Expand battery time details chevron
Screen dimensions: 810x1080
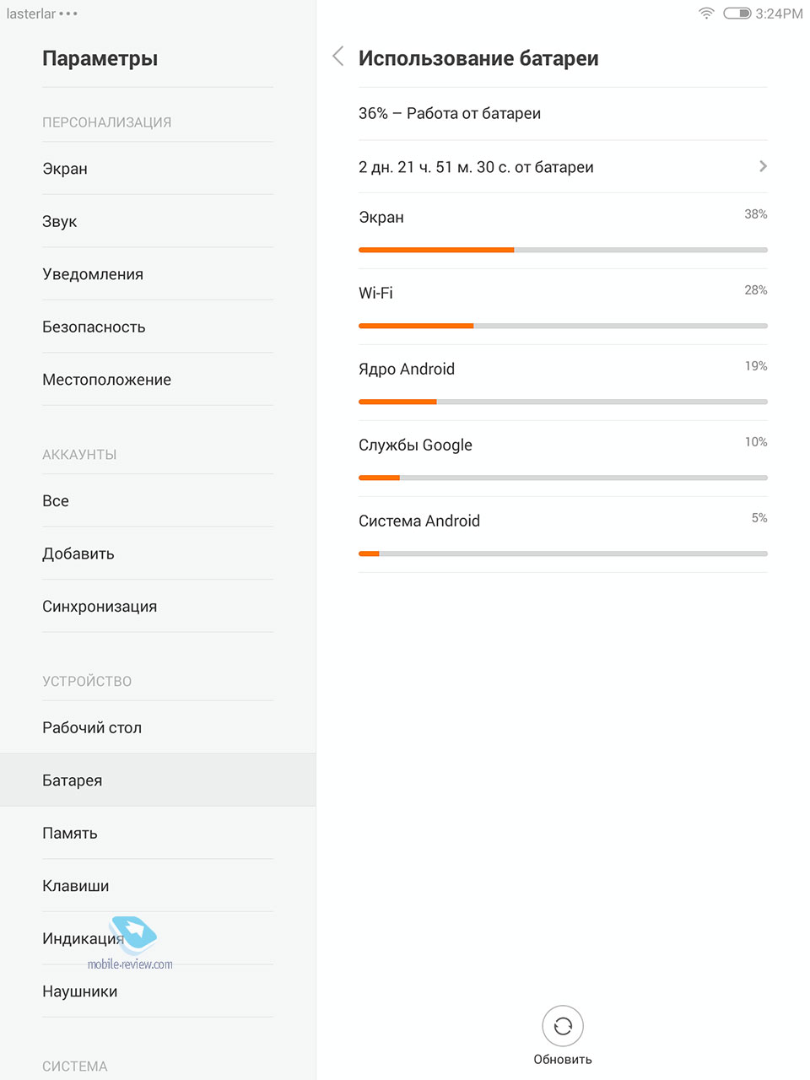click(x=763, y=166)
